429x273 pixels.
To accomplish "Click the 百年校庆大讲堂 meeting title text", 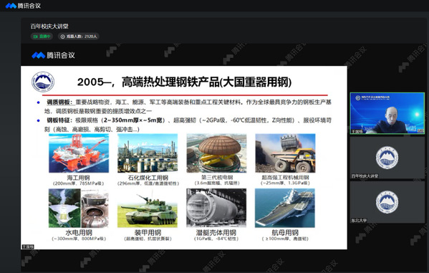I will click(49, 27).
